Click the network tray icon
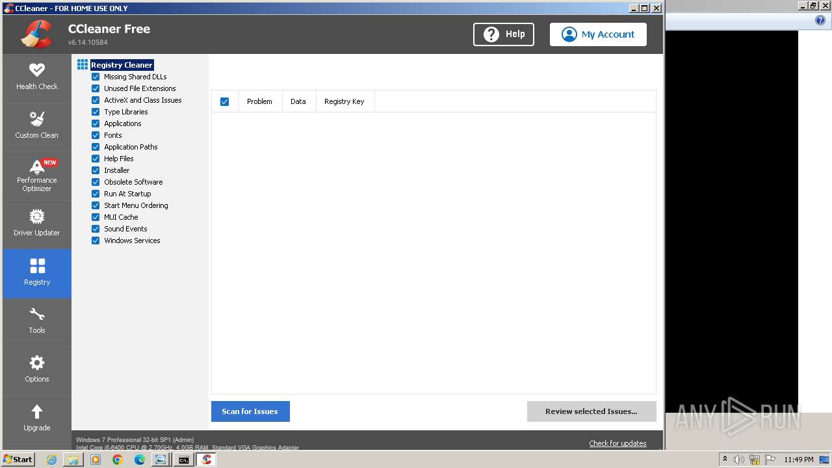Image resolution: width=832 pixels, height=468 pixels. tap(755, 460)
